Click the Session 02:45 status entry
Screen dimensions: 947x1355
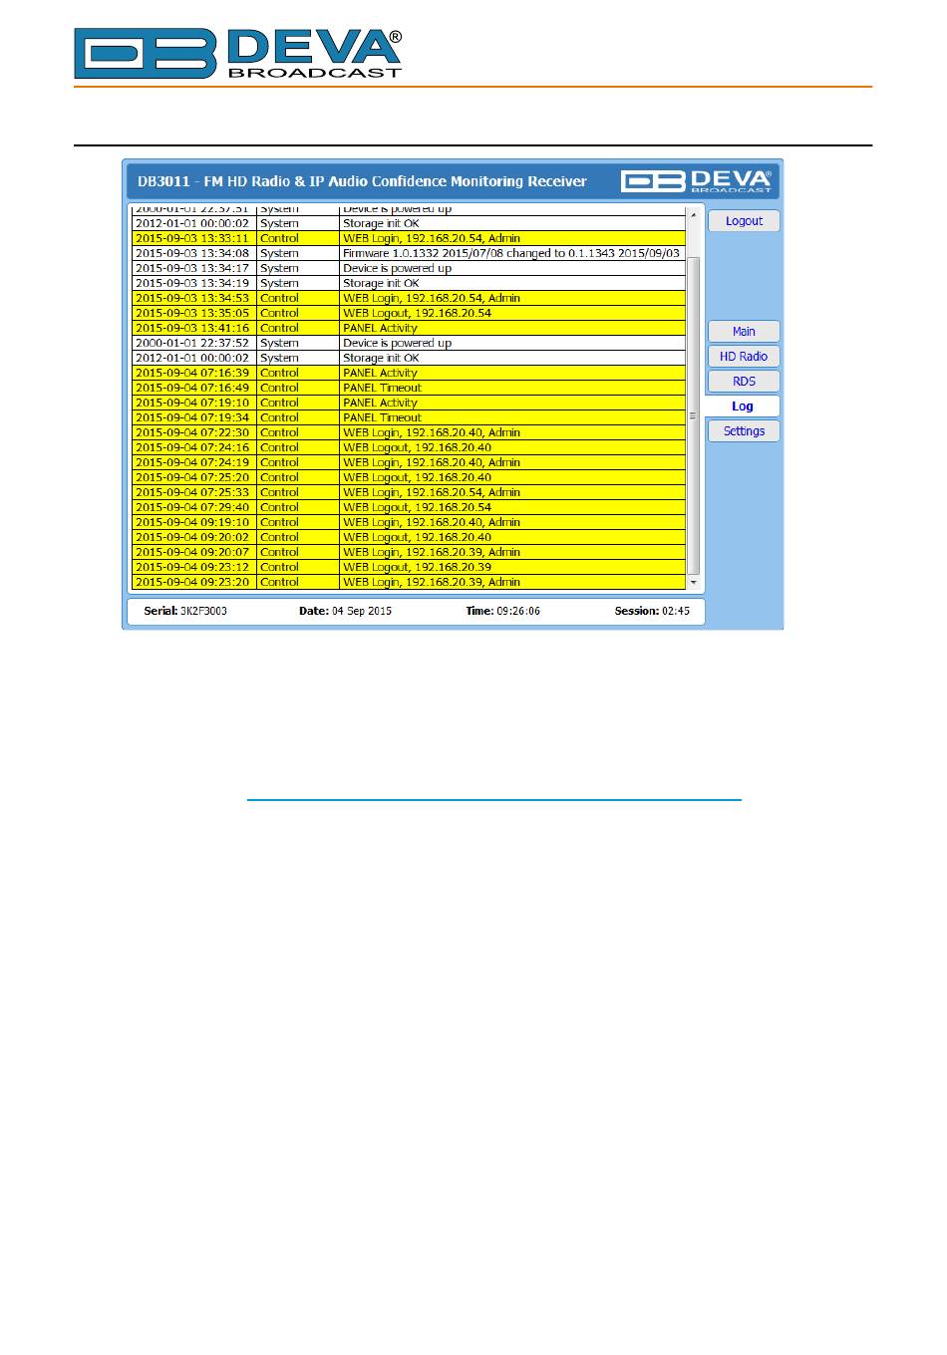coord(652,611)
